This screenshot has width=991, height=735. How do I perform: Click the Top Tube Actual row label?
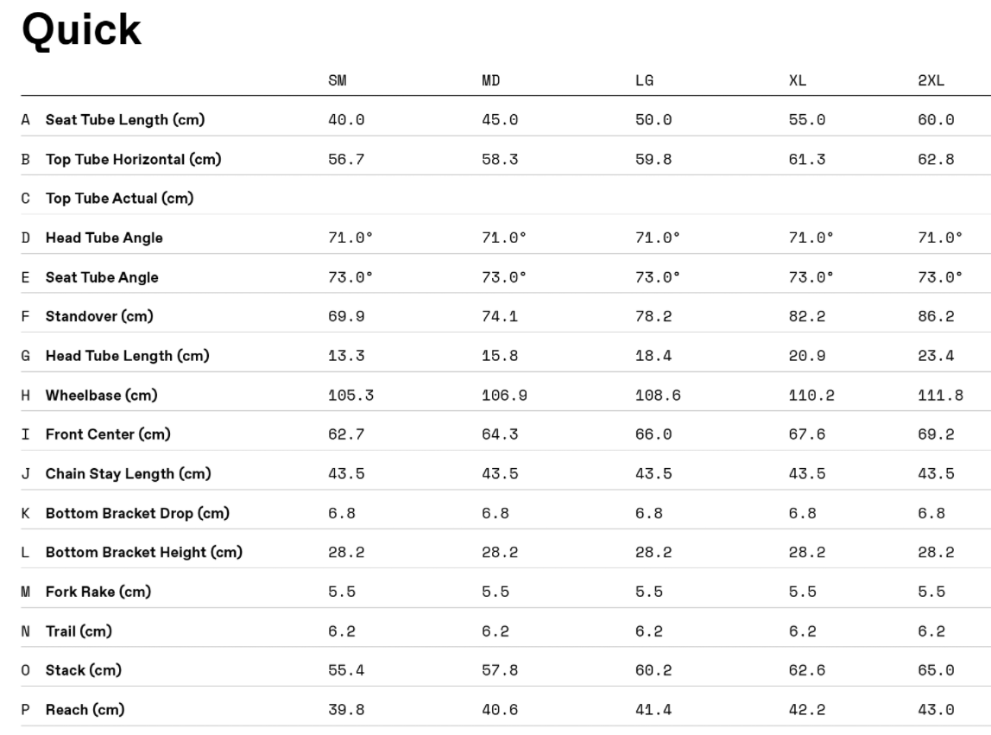tap(119, 199)
